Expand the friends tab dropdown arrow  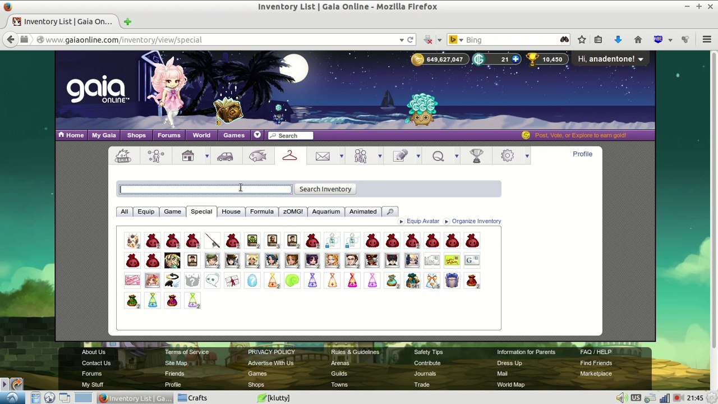pos(380,157)
